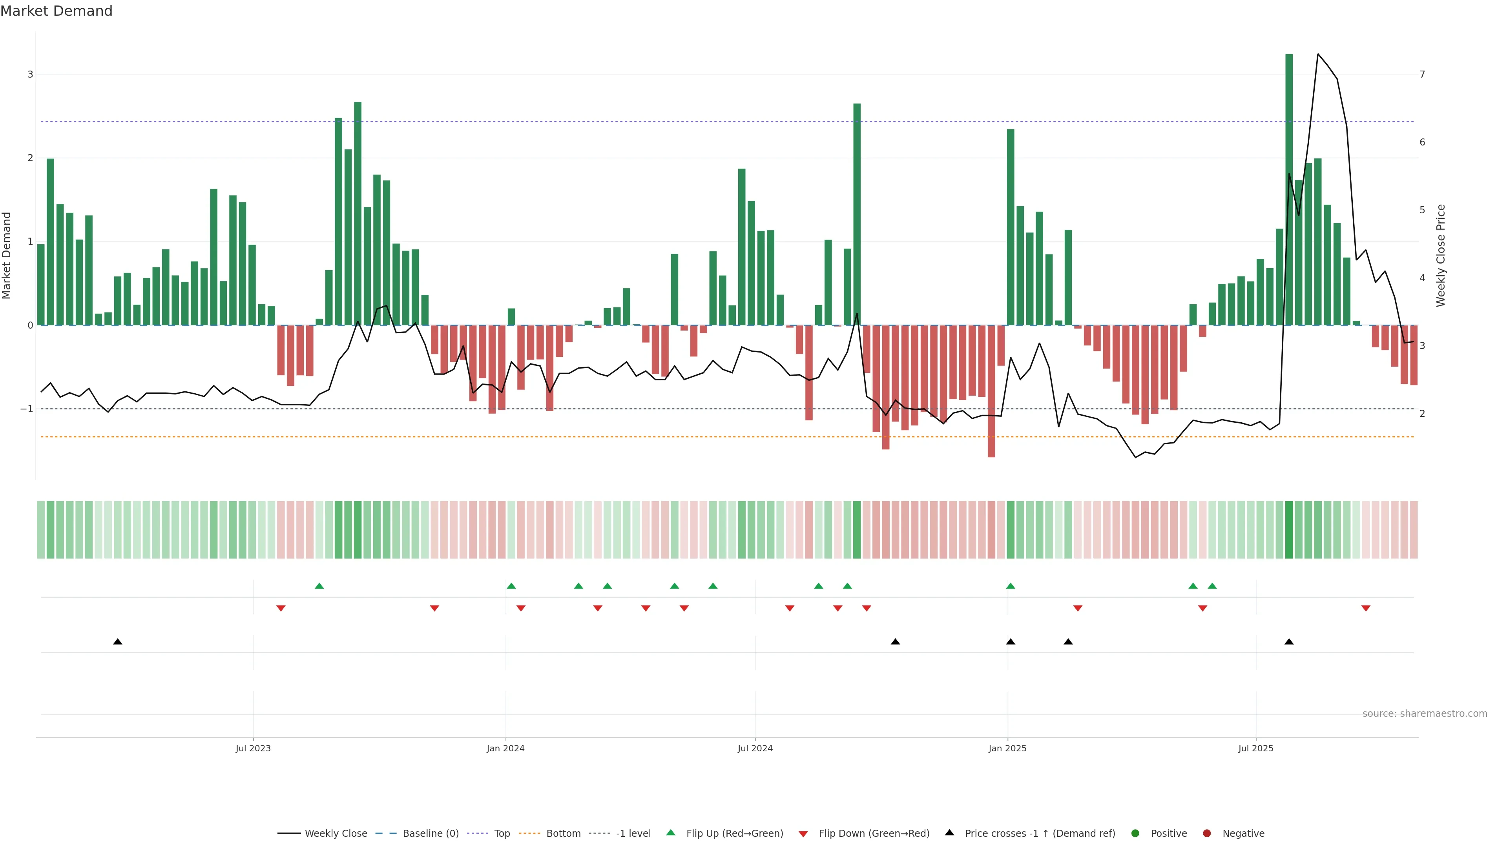Toggle the -1 level legend entry
Viewport: 1507px width, 847px height.
click(633, 833)
